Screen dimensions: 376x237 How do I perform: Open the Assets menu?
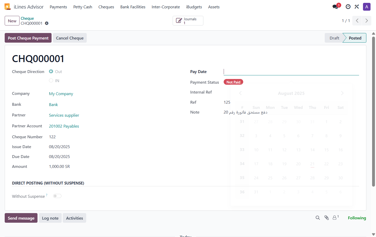point(214,7)
